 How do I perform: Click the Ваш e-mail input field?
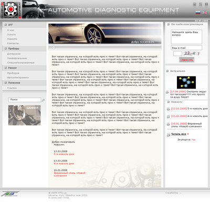tap(186, 48)
